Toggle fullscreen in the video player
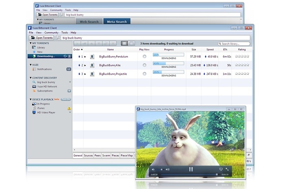The width and height of the screenshot is (284, 189). (227, 169)
